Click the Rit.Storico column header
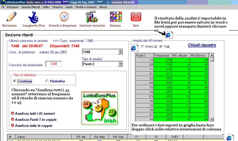 coord(199,55)
